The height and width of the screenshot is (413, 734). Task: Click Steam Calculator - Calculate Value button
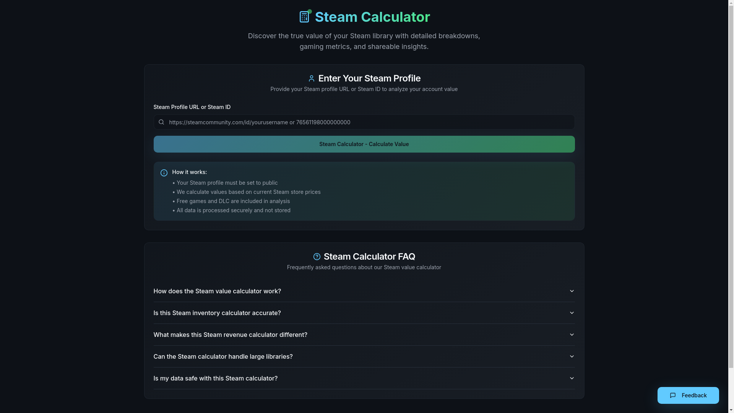pyautogui.click(x=364, y=144)
